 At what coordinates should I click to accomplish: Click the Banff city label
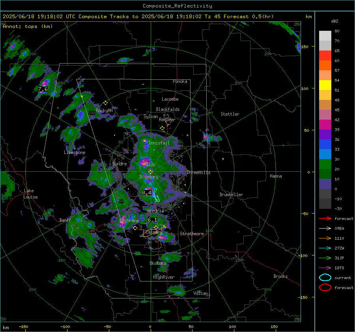[x=65, y=220]
